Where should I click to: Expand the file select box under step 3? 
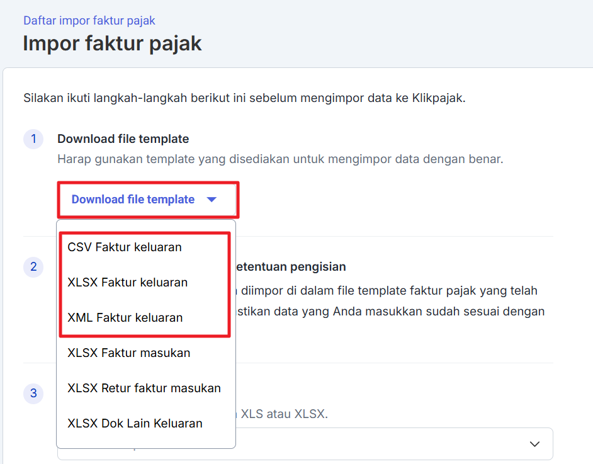(390, 444)
